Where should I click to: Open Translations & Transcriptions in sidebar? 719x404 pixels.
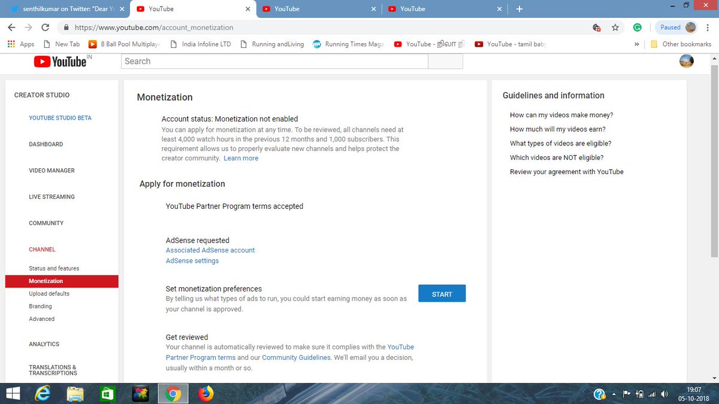53,370
